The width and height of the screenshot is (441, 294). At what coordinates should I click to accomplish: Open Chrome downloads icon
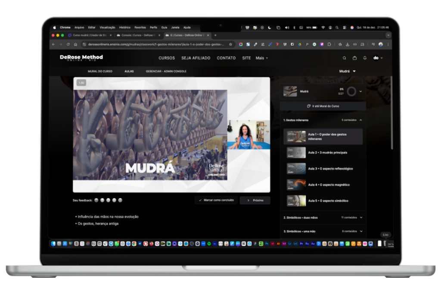[x=348, y=44]
